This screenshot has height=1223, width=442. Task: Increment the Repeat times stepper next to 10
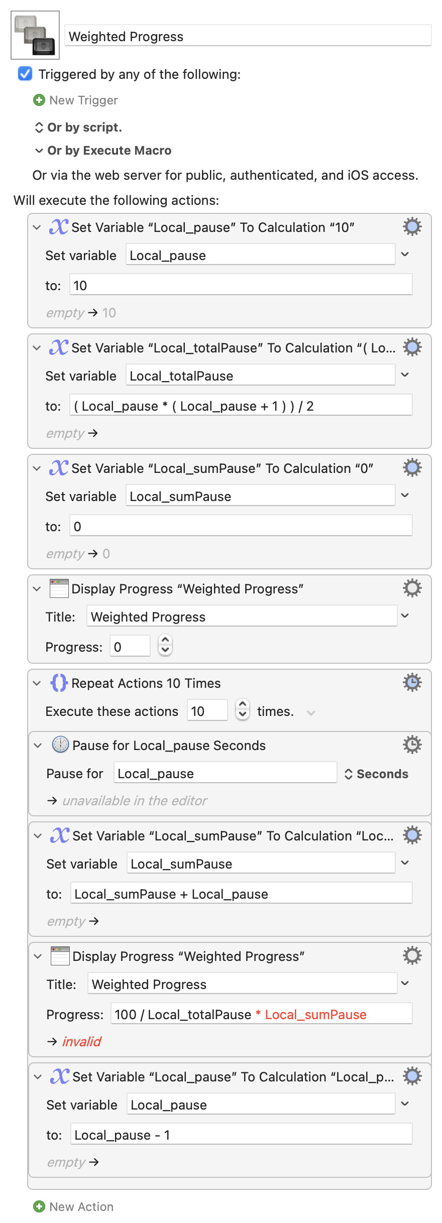click(x=243, y=706)
